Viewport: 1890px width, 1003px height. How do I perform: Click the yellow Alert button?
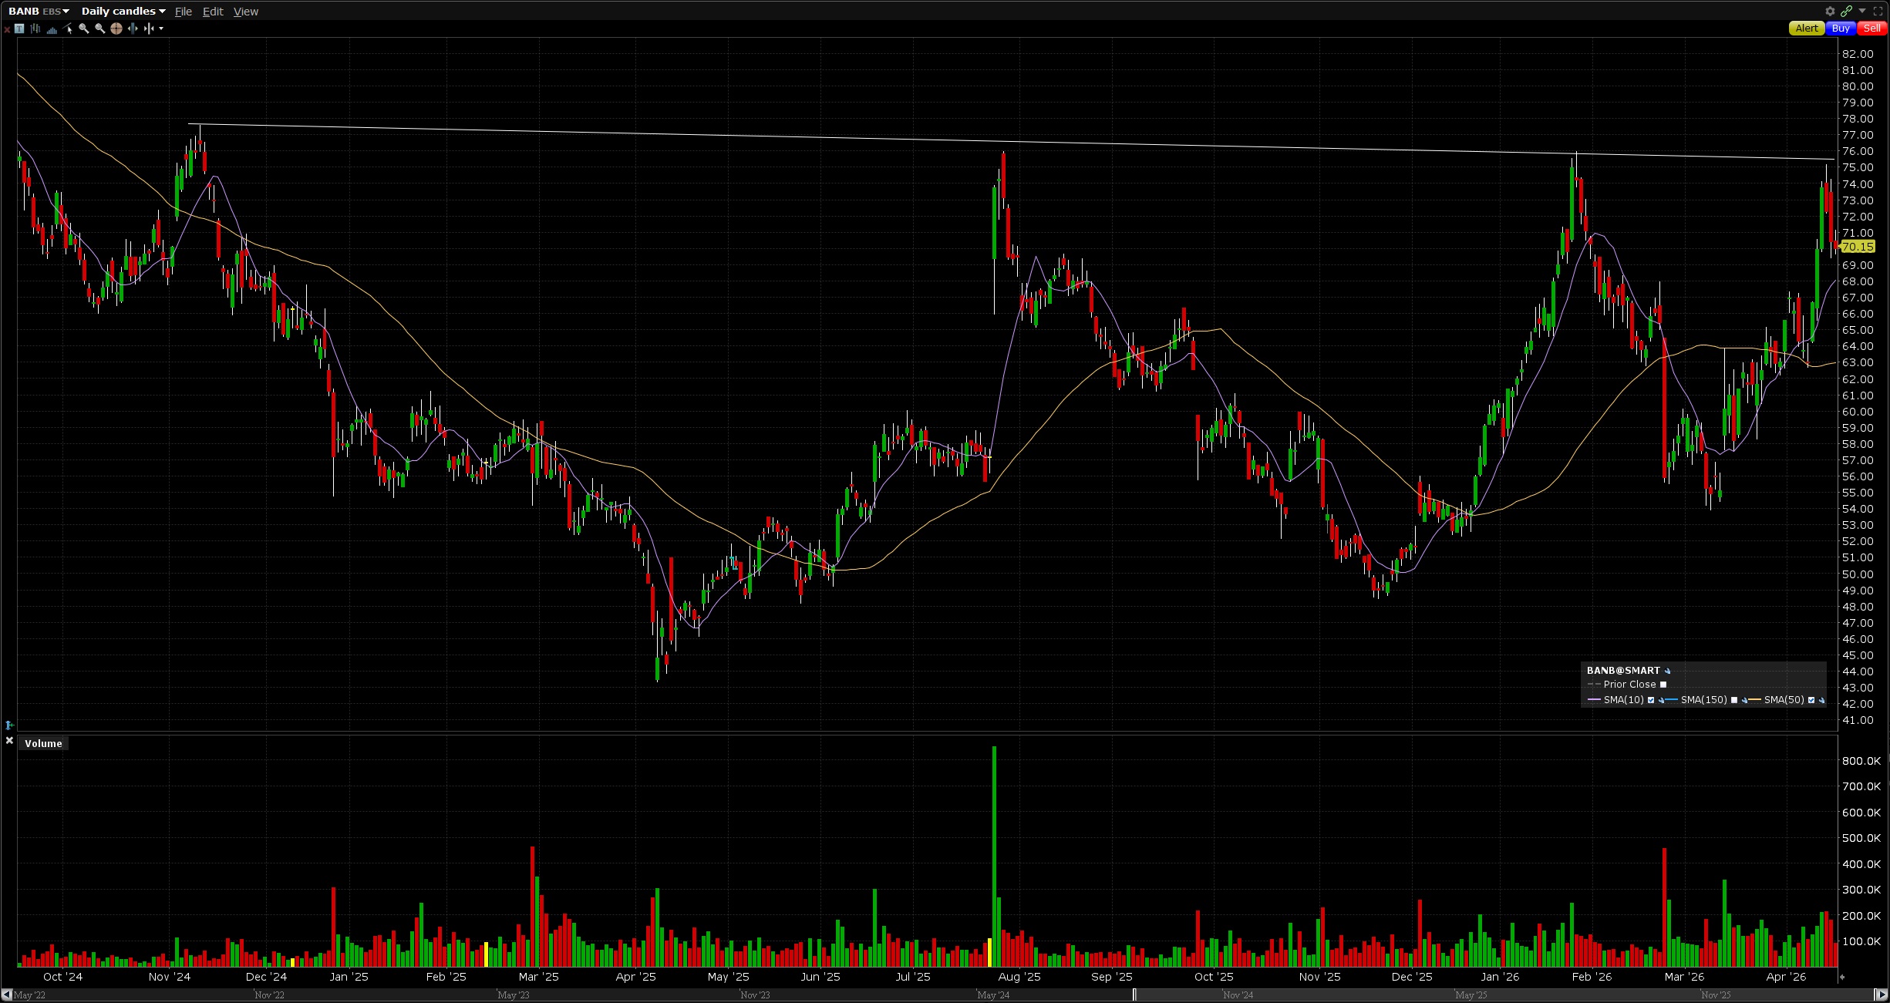(x=1806, y=28)
